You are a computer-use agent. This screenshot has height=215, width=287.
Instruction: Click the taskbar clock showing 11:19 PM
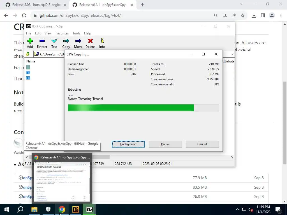click(x=263, y=209)
